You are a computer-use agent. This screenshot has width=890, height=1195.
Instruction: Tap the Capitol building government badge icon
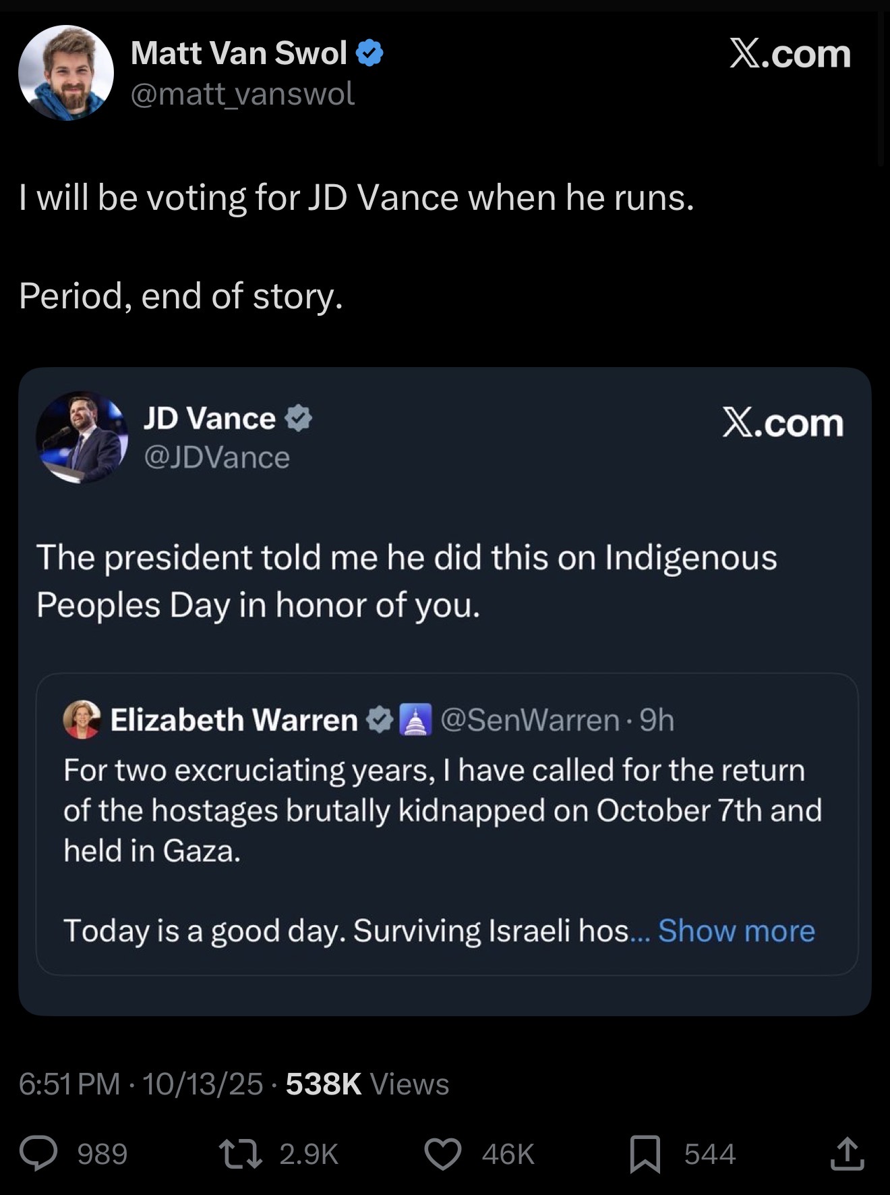tap(415, 720)
